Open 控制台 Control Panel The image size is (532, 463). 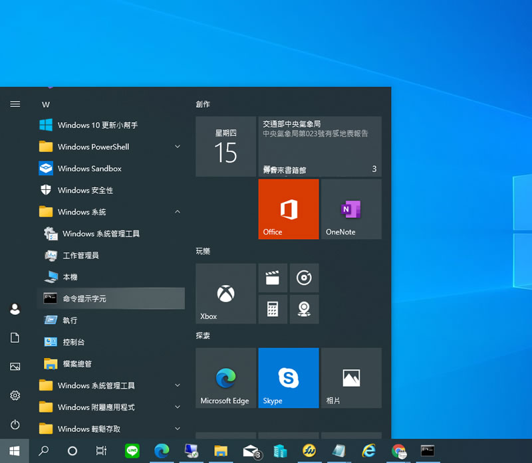pos(111,342)
